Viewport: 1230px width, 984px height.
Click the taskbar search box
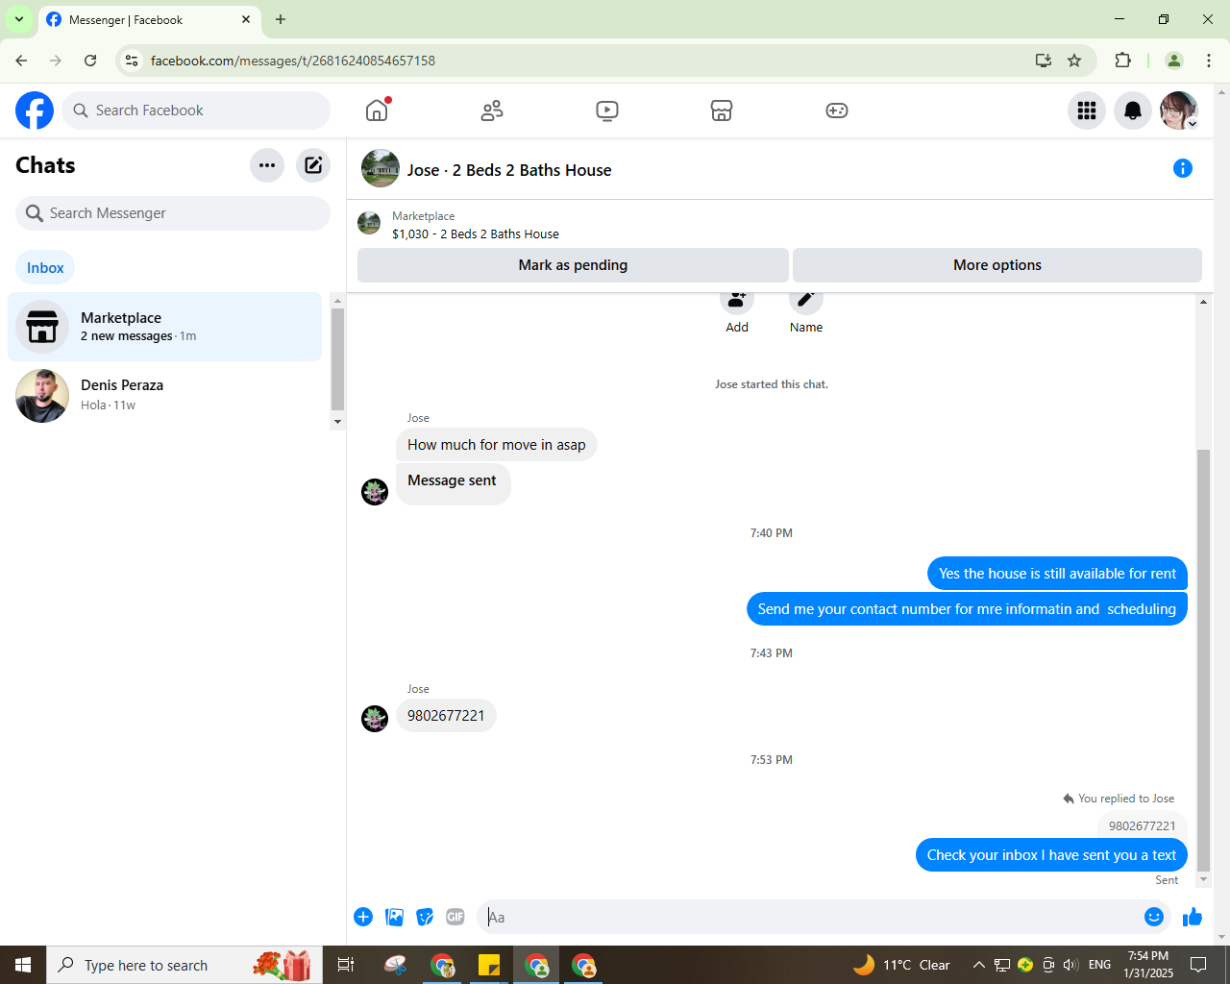(184, 965)
